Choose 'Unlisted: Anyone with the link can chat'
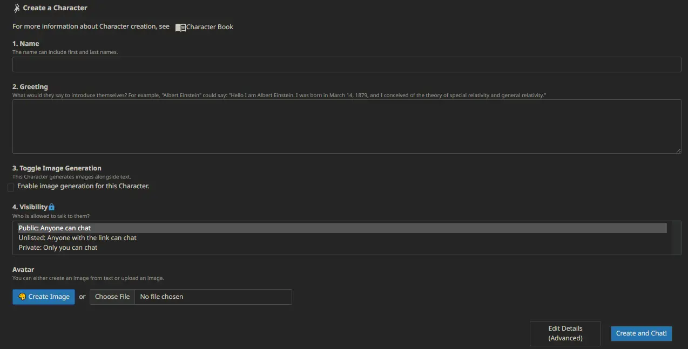This screenshot has width=688, height=349. (x=77, y=238)
